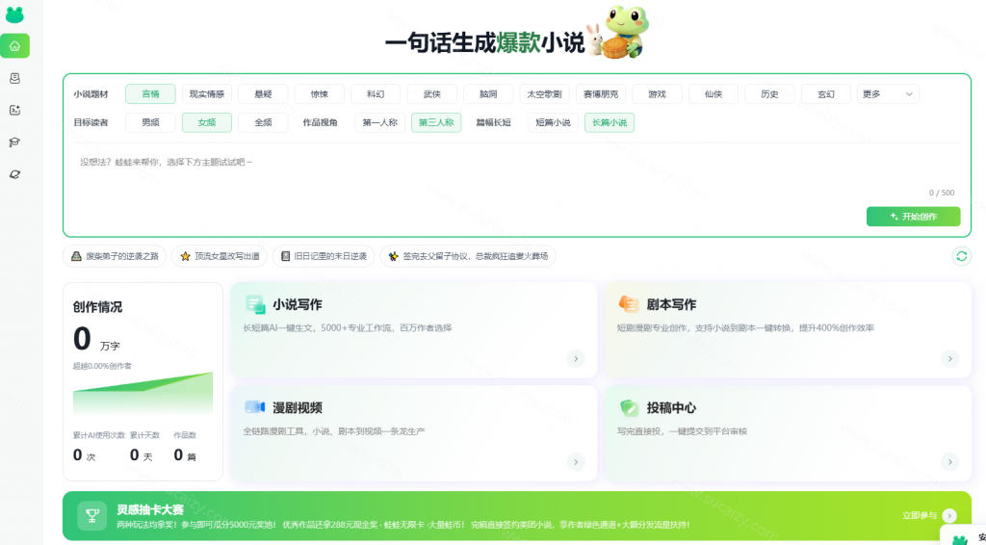This screenshot has width=986, height=545.
Task: Click the 超越0.00%创作者 text
Action: coord(102,366)
